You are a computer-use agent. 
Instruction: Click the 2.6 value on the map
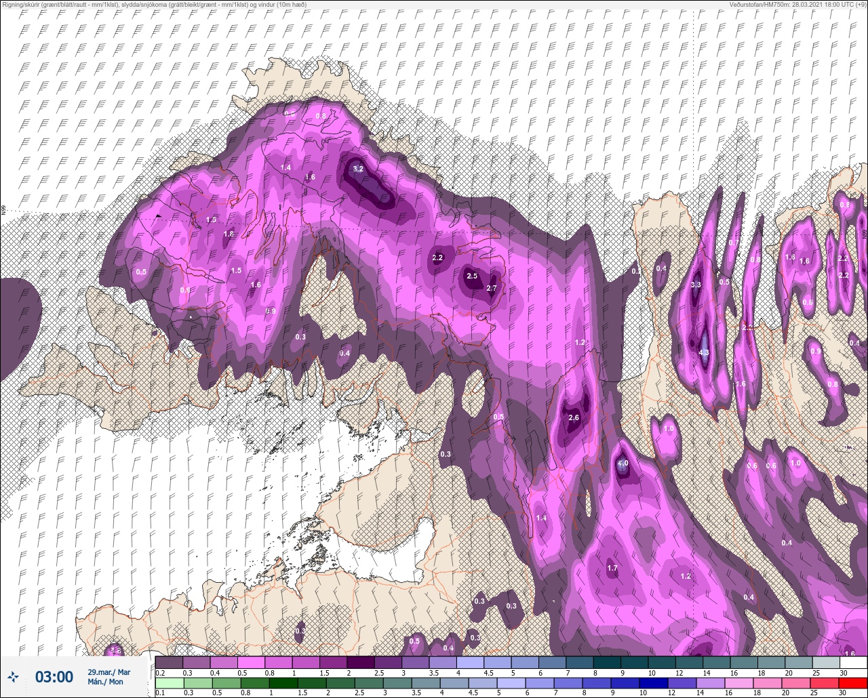coord(574,417)
